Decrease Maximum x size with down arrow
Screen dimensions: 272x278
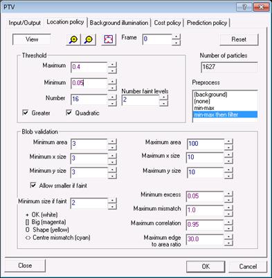click(x=228, y=160)
